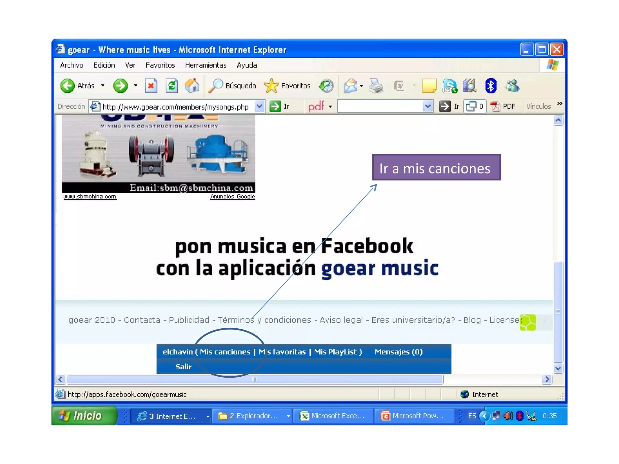619x464 pixels.
Task: Click the Atrás back arrow icon
Action: point(67,86)
